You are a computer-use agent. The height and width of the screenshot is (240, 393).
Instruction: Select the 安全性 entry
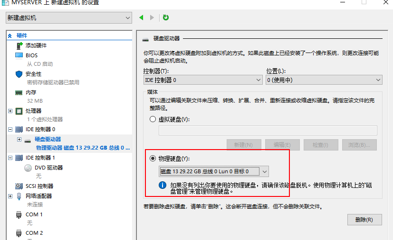point(34,74)
